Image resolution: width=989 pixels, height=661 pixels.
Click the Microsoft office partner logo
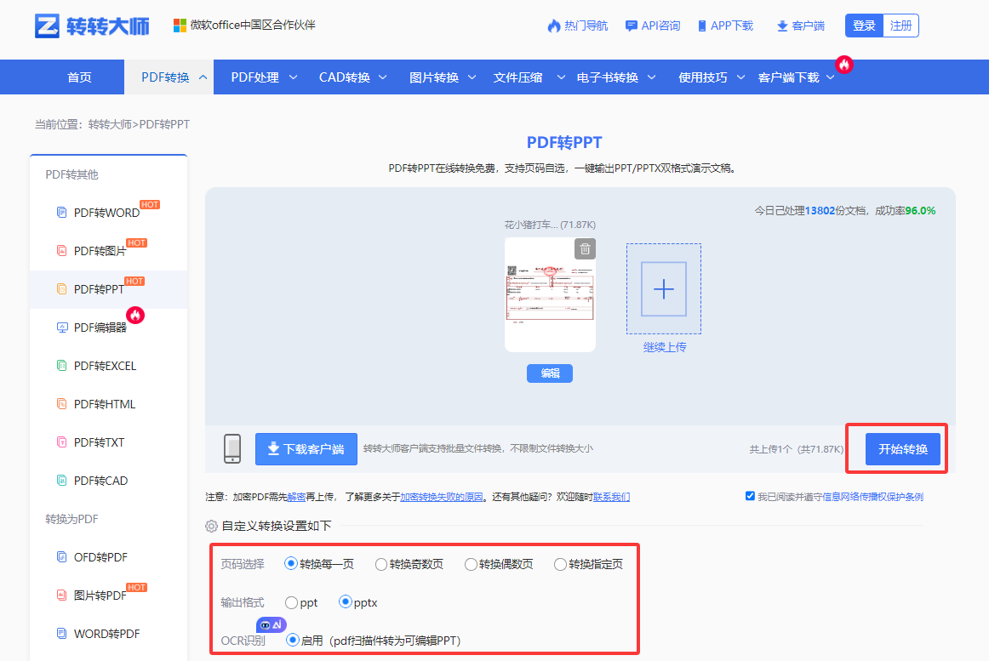tap(180, 26)
